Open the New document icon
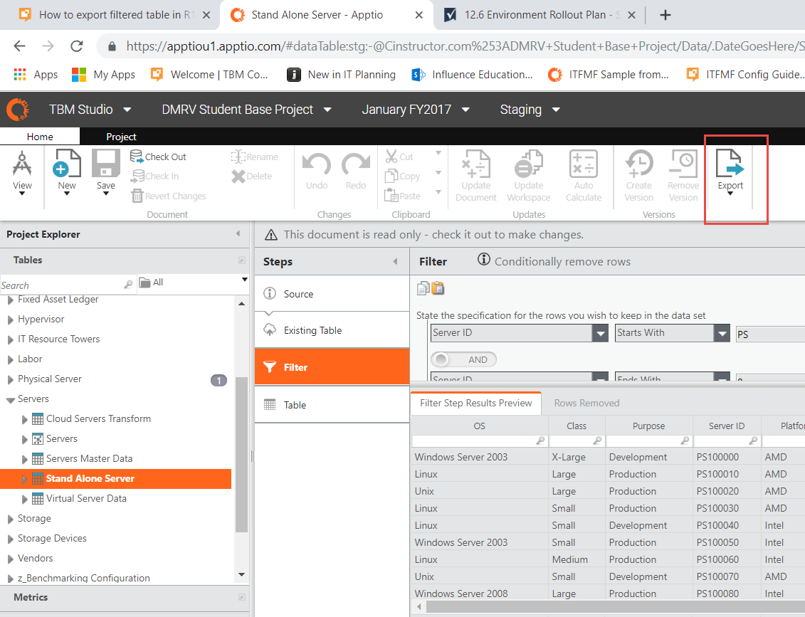The height and width of the screenshot is (617, 805). 67,164
